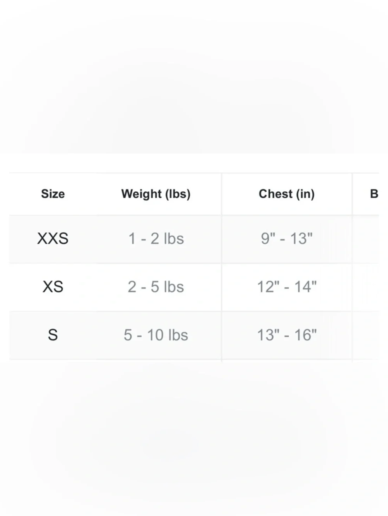Screen dimensions: 388x516
Task: Click the empty cell right of 12" - 14"
Action: (366, 287)
